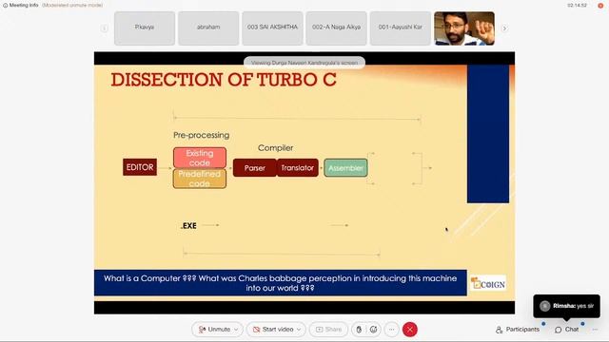Click the recording indicator icon
Screen dimensions: 609x342
coord(600,6)
